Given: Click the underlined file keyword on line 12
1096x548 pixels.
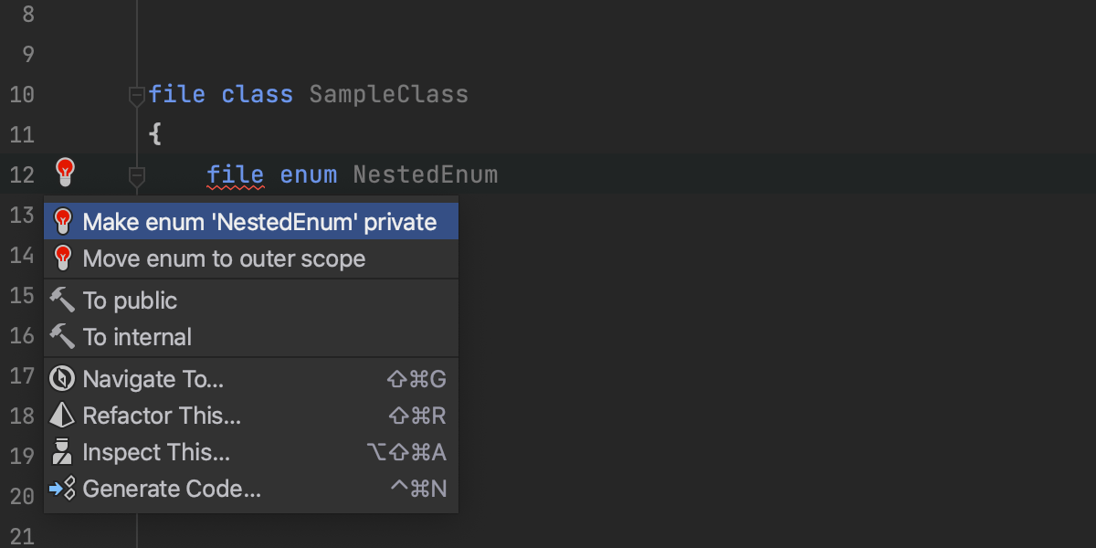Looking at the screenshot, I should [x=235, y=174].
